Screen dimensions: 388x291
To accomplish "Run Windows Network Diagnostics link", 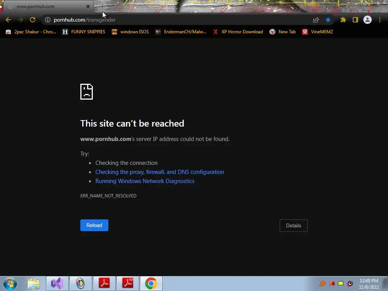I will coord(145,181).
